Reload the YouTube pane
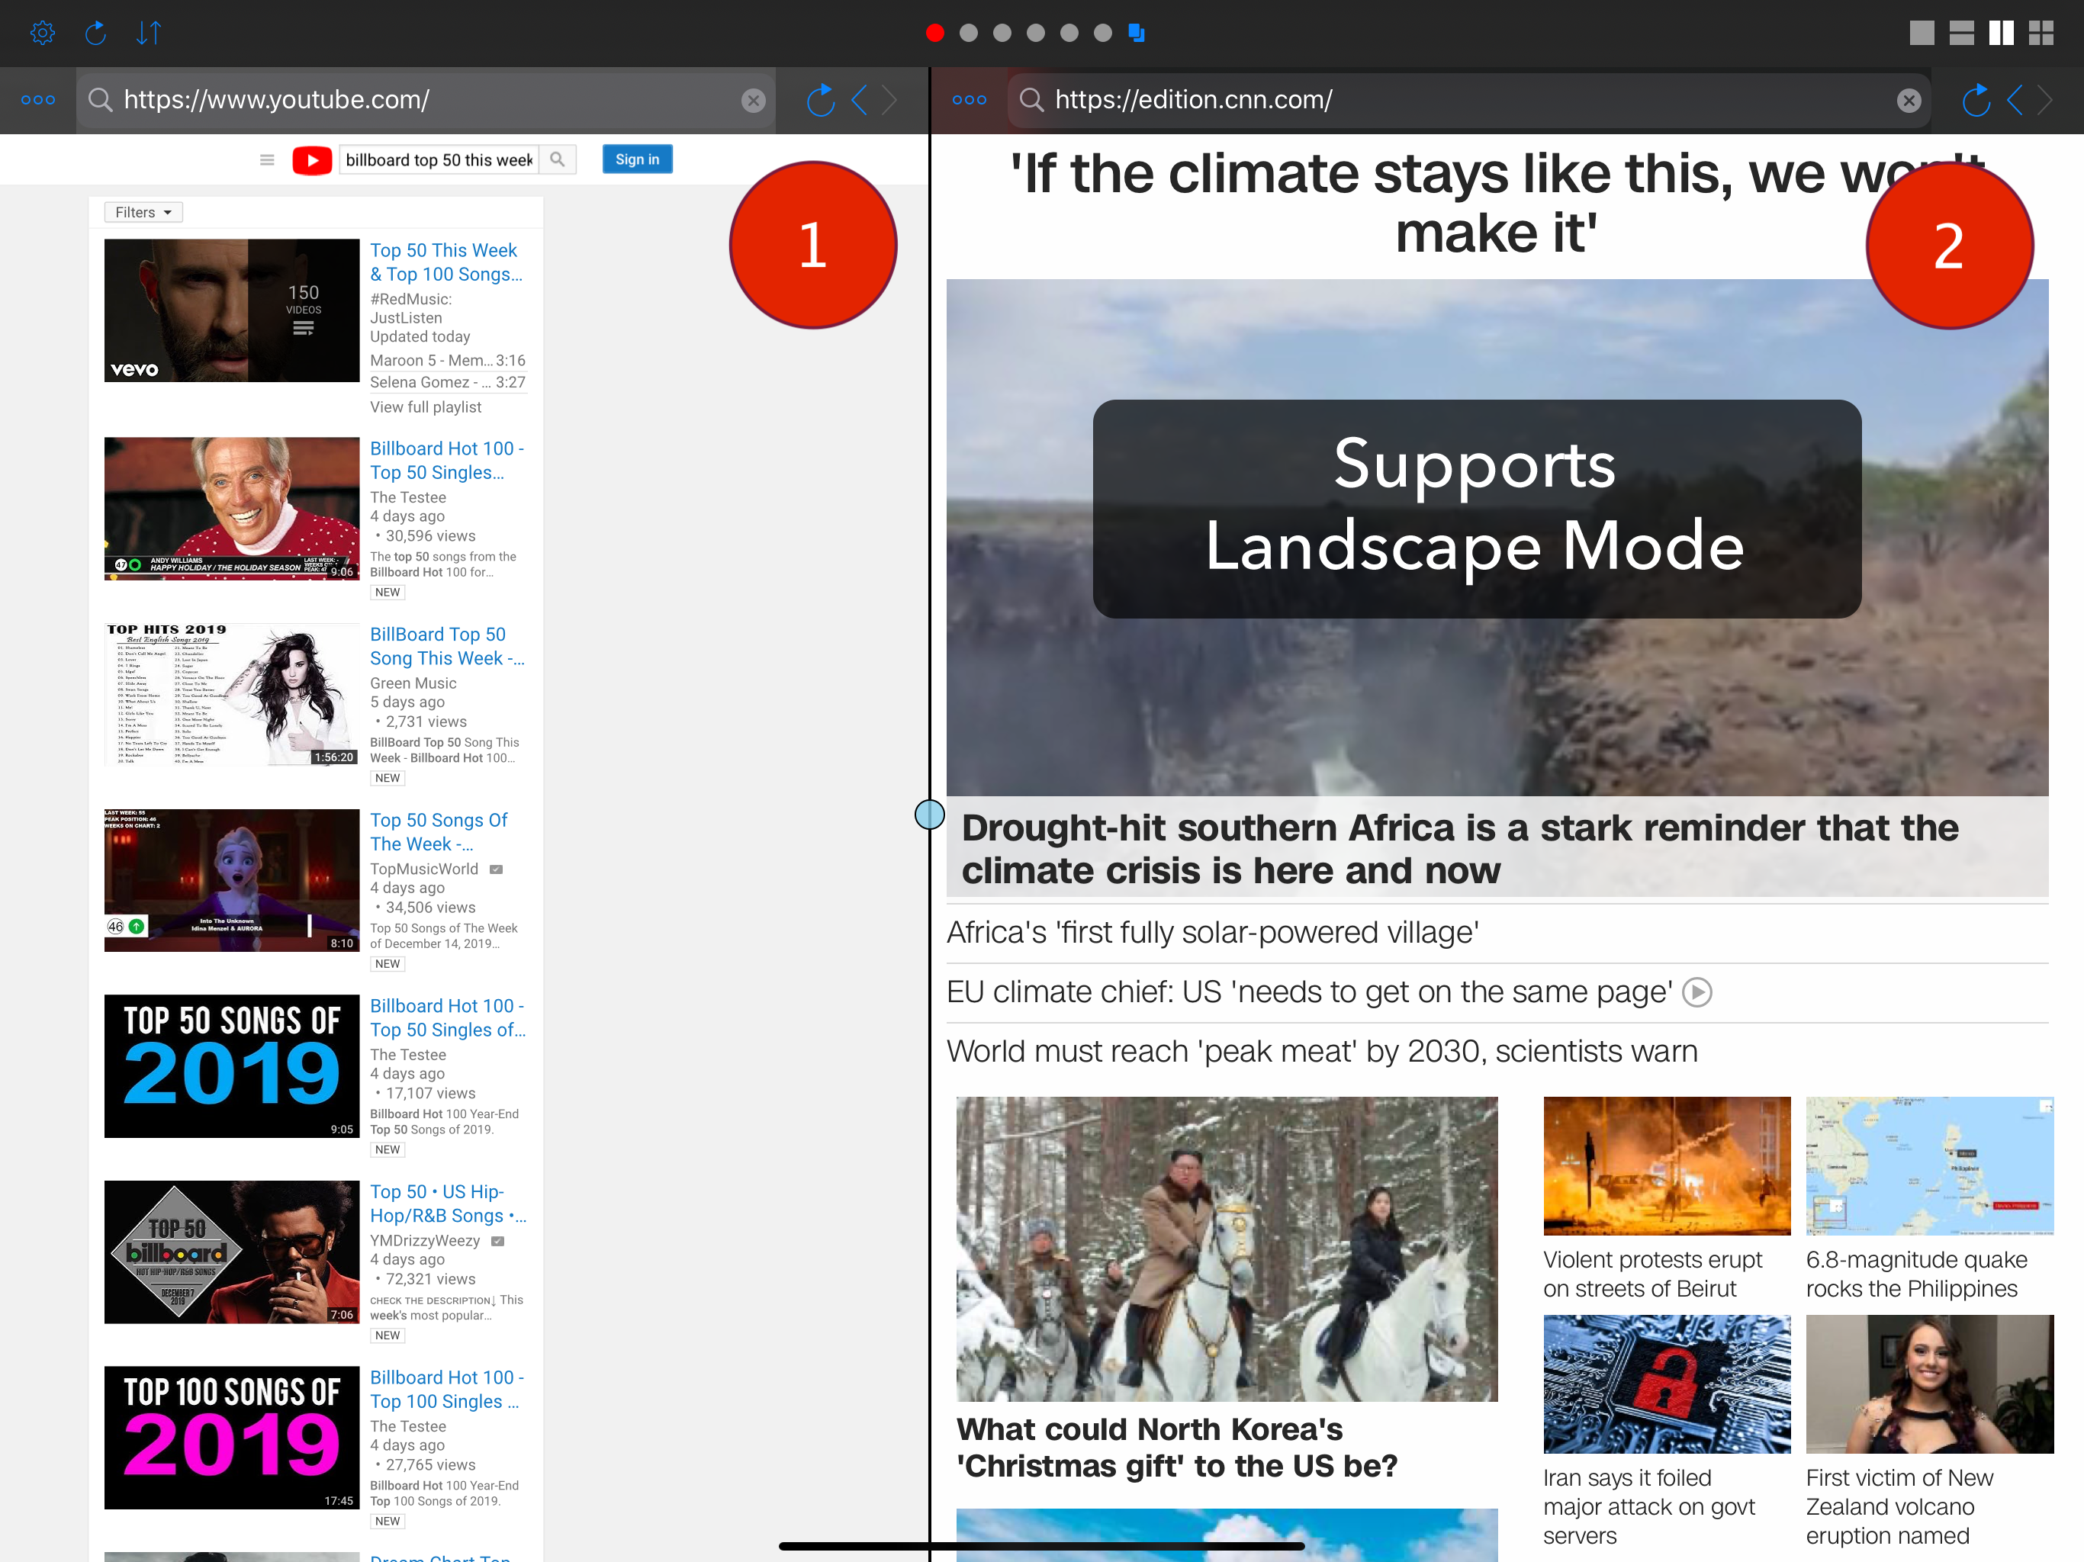 click(x=820, y=100)
